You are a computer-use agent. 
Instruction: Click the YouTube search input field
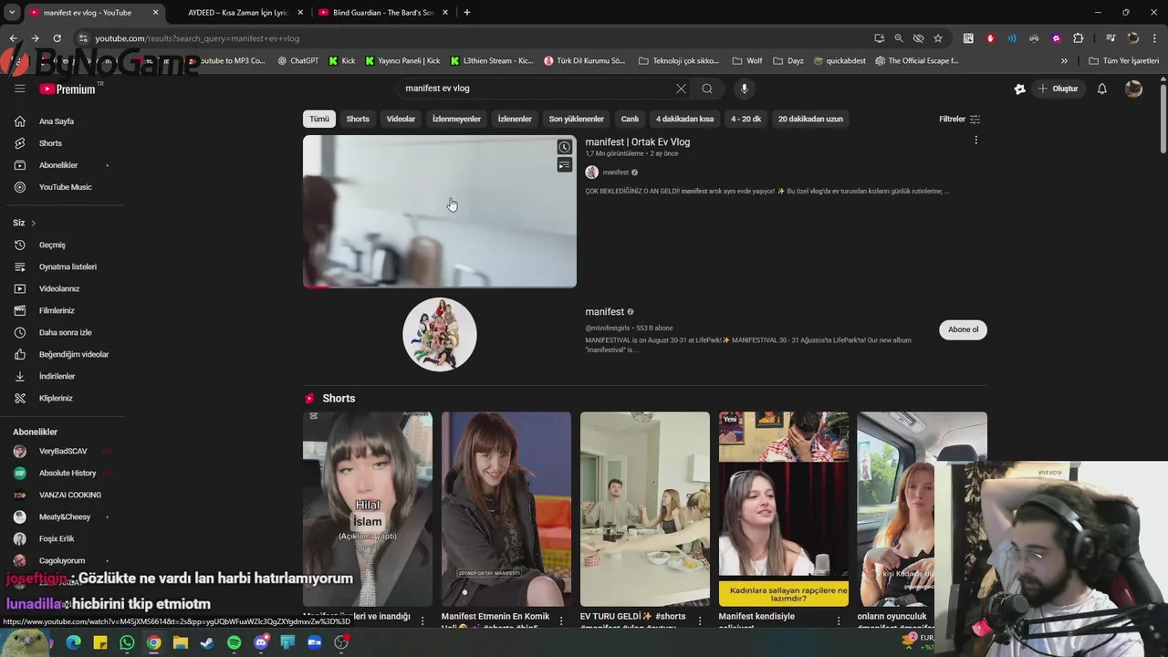pos(537,89)
